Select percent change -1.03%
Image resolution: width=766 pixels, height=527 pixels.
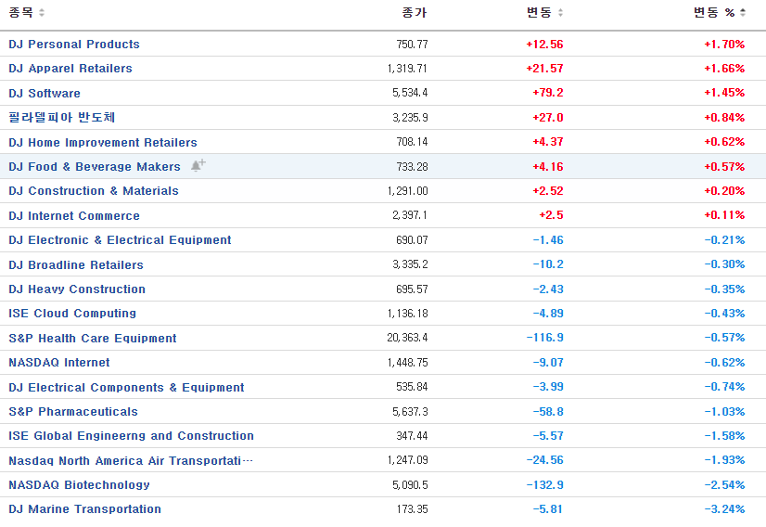[724, 412]
